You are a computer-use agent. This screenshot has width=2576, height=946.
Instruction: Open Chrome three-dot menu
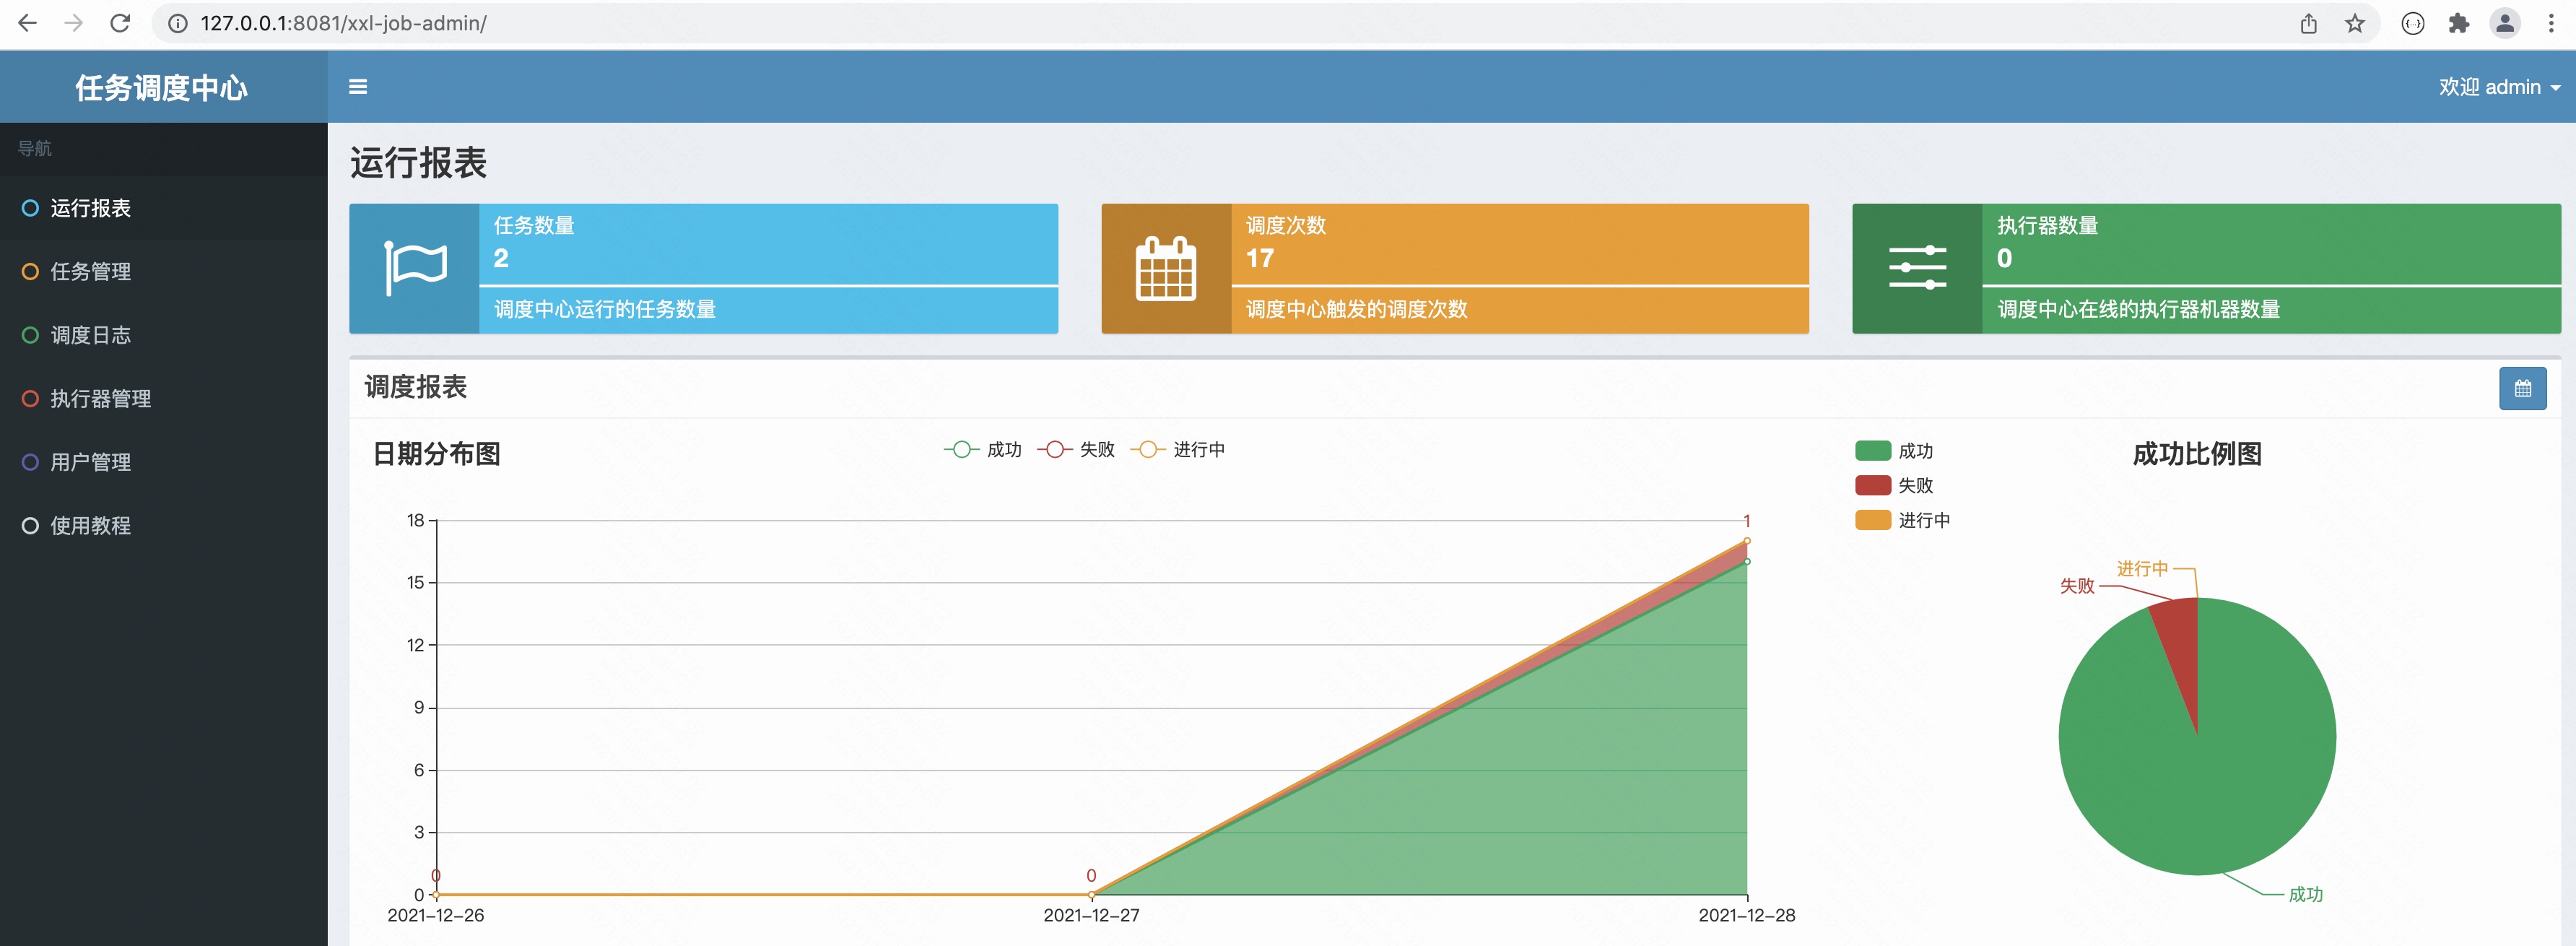tap(2551, 23)
